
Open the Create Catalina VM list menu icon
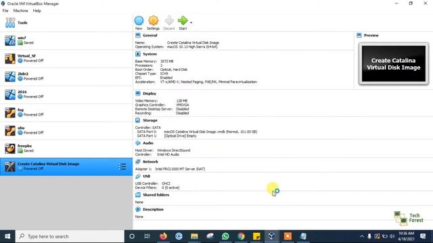122,167
